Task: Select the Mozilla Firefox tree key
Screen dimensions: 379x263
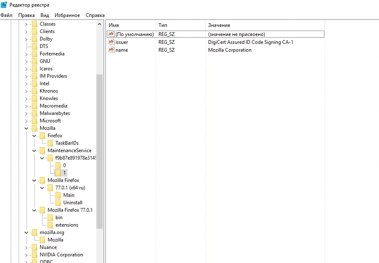Action: point(63,180)
